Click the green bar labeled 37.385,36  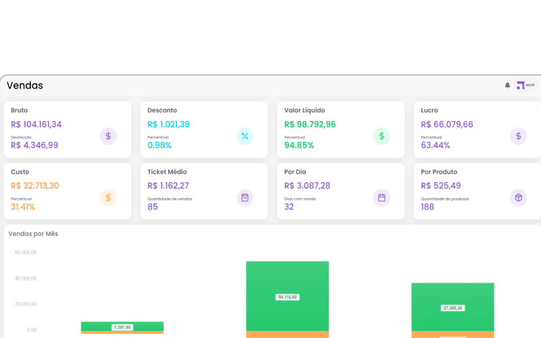tap(452, 307)
